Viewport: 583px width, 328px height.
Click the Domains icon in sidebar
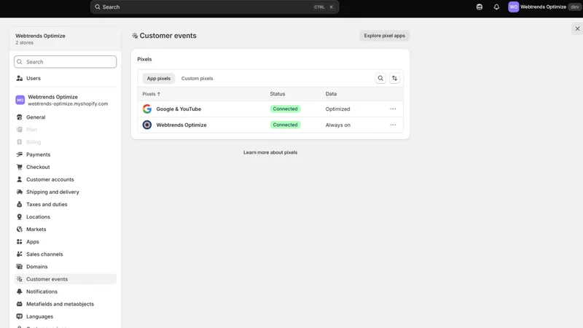[20, 267]
